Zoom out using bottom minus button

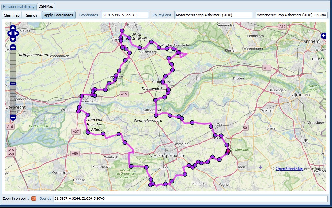[13, 117]
